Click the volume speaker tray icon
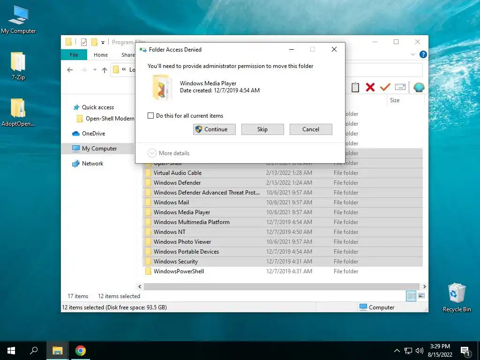The width and height of the screenshot is (480, 360). tap(420, 351)
